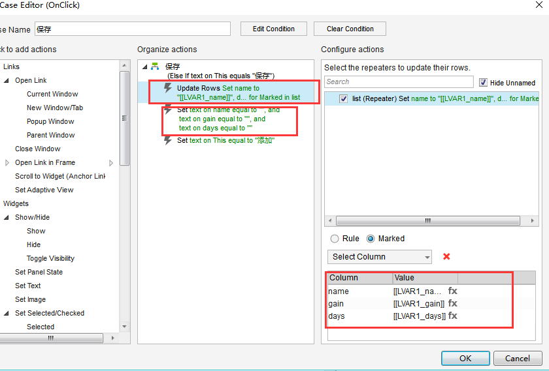Open fx editor for the days column value
Image resolution: width=549 pixels, height=371 pixels.
pos(453,316)
